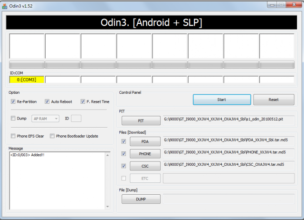
Task: Select the yellow 0:[COM3] port box
Action: coord(27,80)
